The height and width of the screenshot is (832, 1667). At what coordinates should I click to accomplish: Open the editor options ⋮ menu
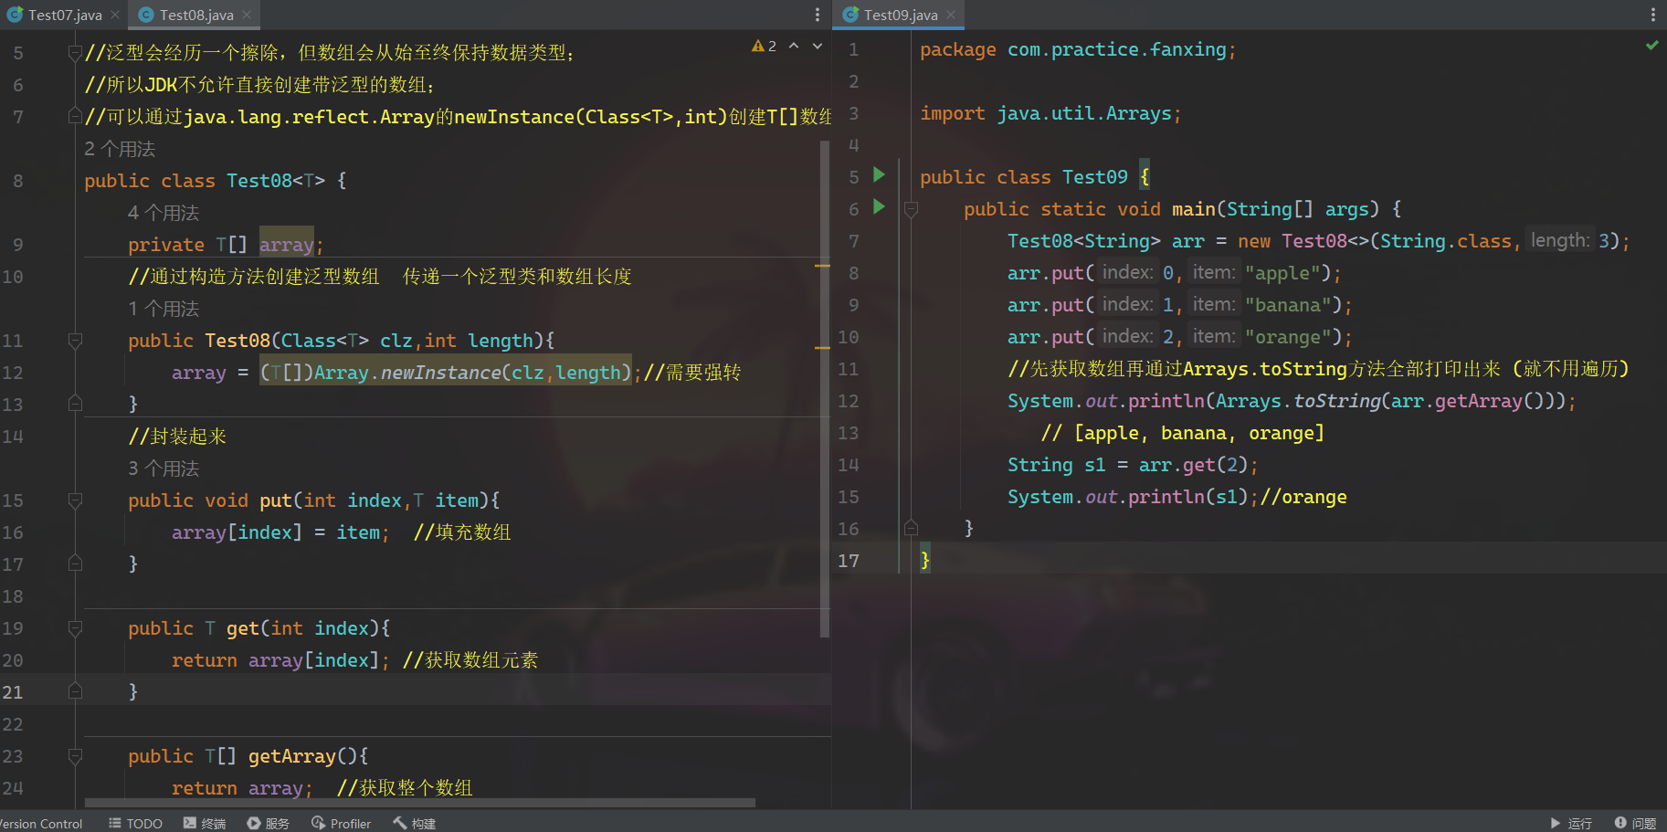tap(817, 14)
